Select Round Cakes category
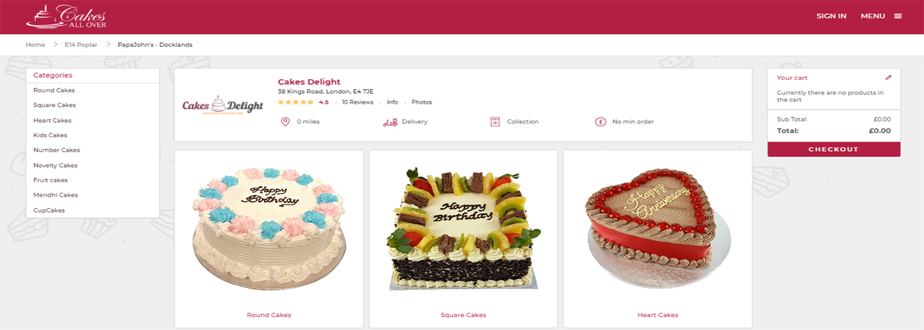The height and width of the screenshot is (330, 924). point(54,90)
